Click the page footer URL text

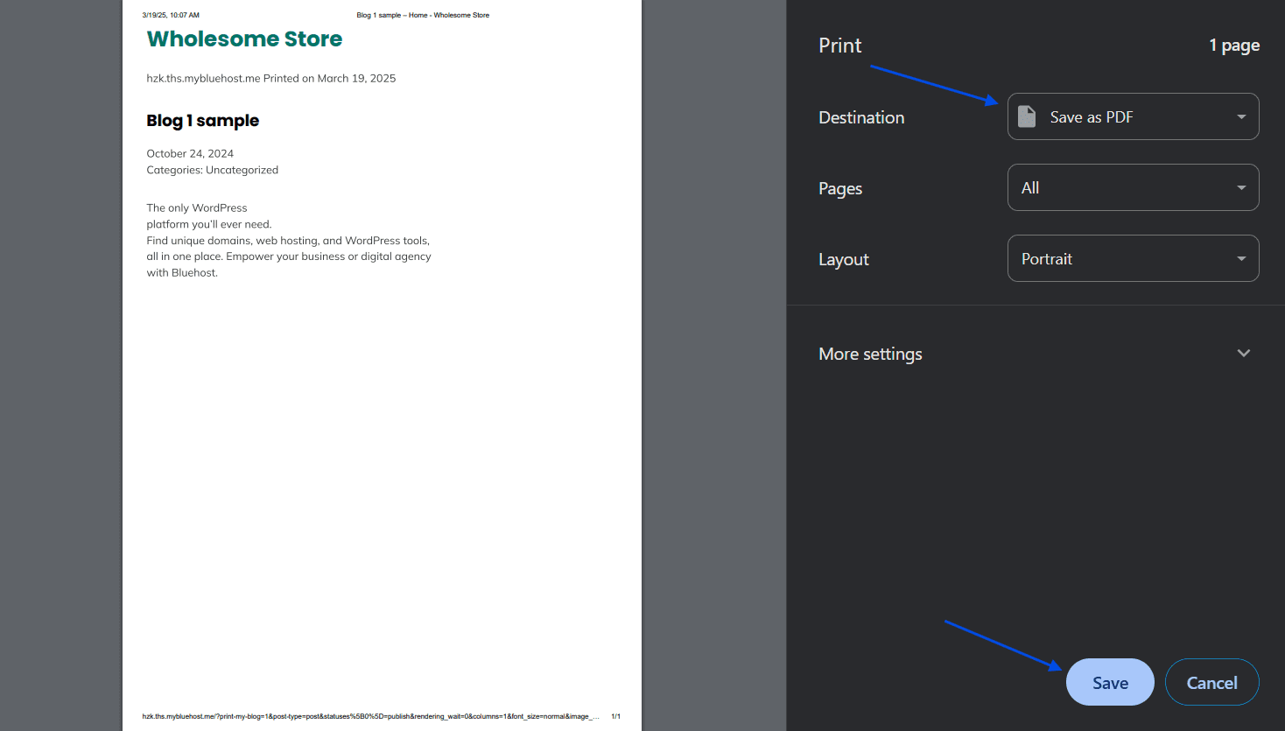tap(371, 716)
